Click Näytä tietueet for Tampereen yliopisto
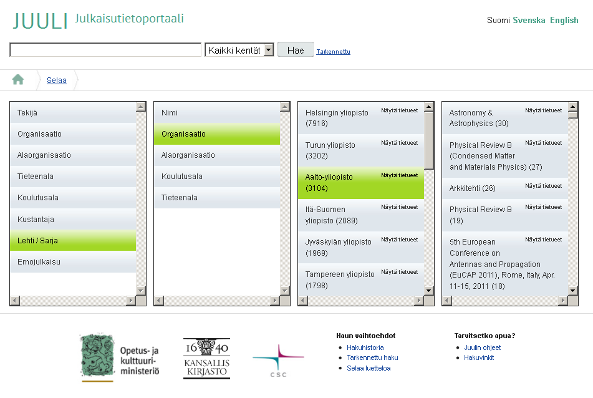Viewport: 593px width, 398px height. click(x=399, y=272)
